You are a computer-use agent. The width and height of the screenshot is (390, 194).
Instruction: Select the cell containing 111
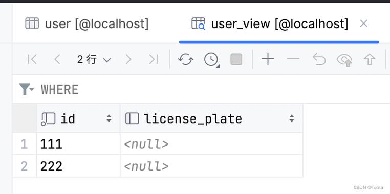click(x=78, y=144)
